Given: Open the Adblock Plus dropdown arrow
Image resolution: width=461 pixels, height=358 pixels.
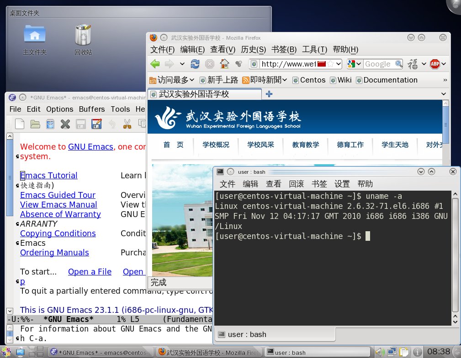Looking at the screenshot, I should 444,64.
